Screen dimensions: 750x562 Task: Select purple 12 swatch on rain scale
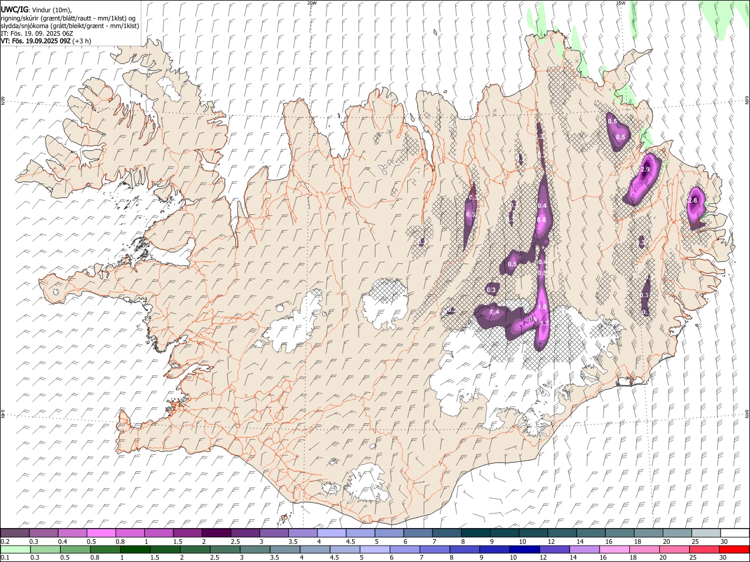554,549
